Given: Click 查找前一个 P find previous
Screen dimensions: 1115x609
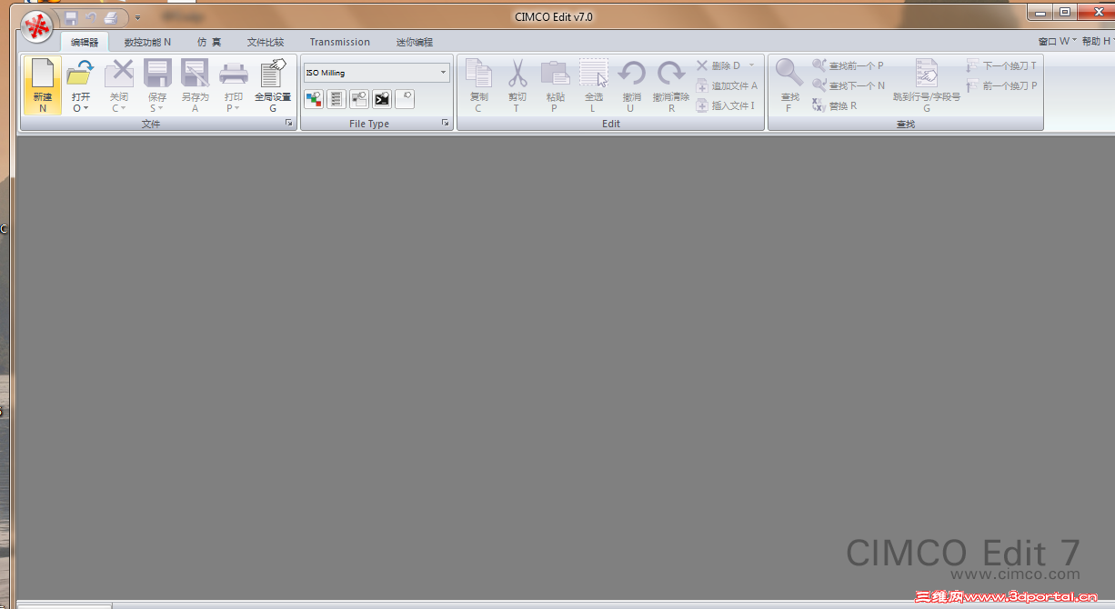Looking at the screenshot, I should tap(848, 65).
